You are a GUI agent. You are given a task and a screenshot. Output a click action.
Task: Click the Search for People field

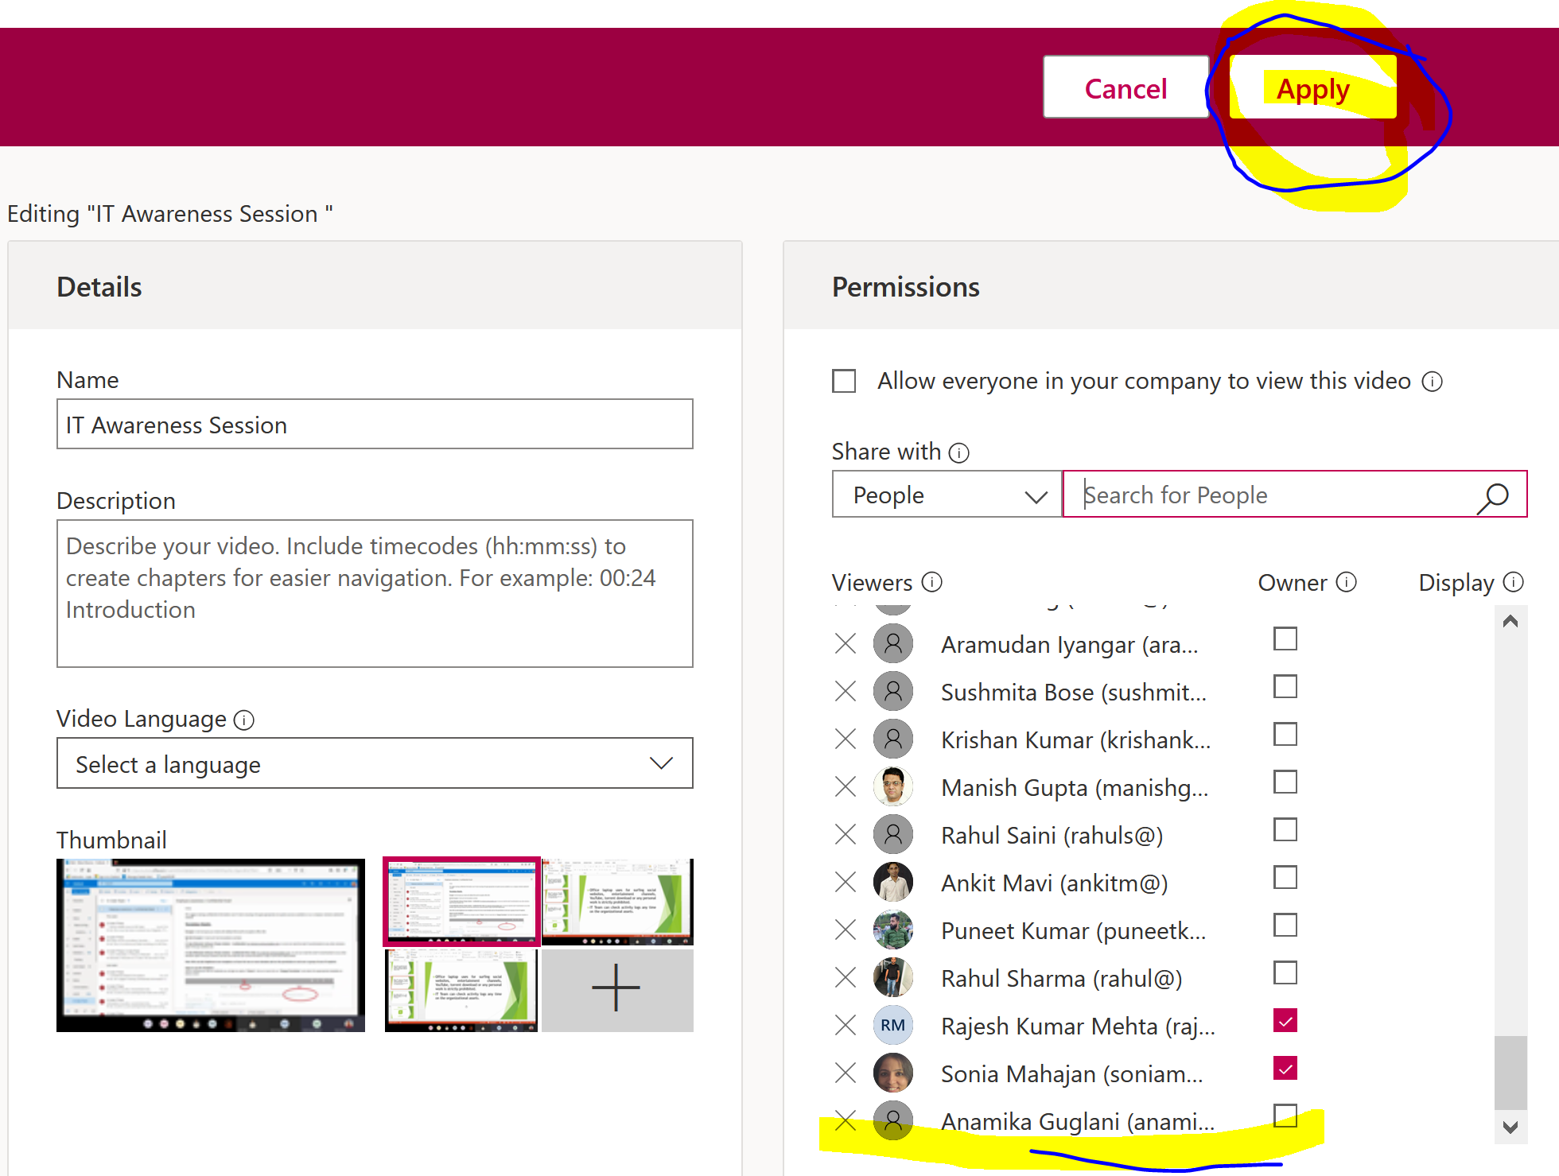pyautogui.click(x=1273, y=495)
